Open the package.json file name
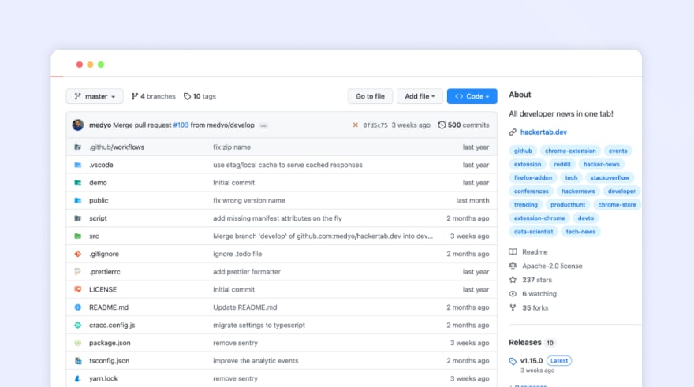The image size is (694, 387). pyautogui.click(x=110, y=343)
